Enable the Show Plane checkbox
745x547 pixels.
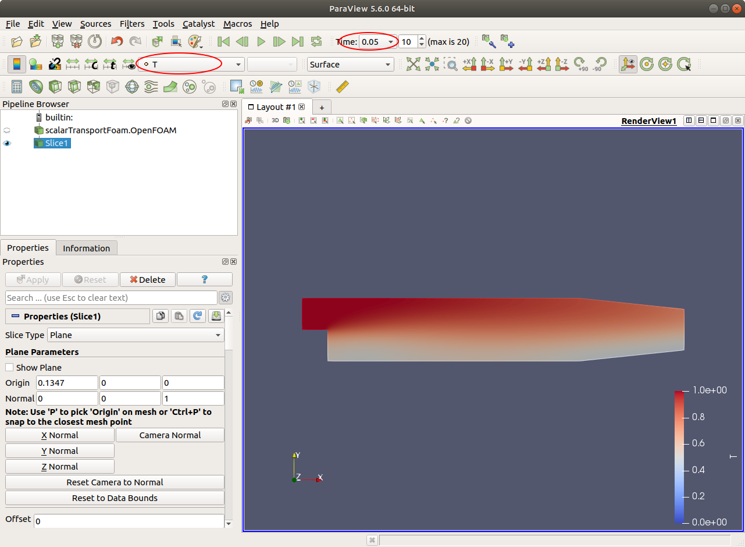click(x=9, y=368)
